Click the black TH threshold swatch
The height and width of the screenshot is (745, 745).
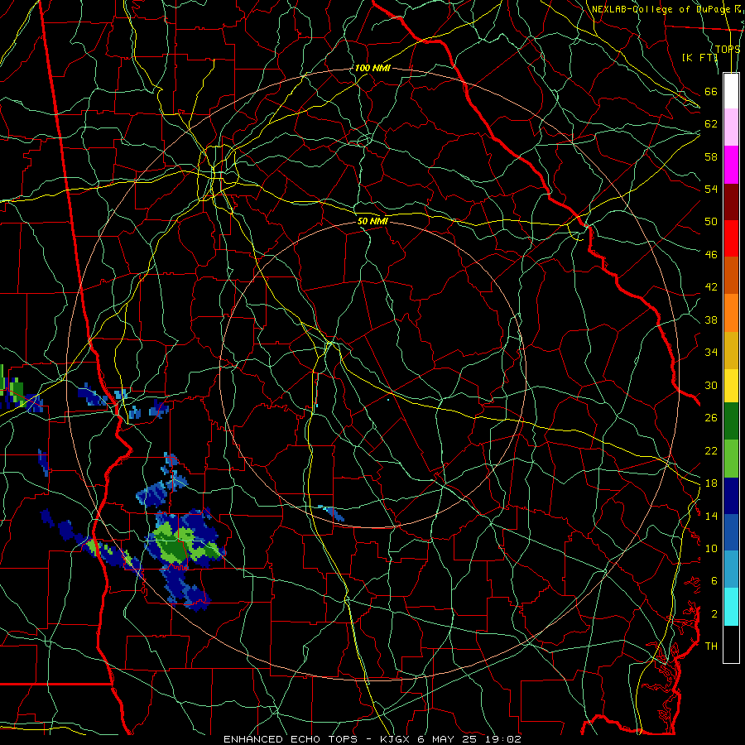pyautogui.click(x=731, y=644)
